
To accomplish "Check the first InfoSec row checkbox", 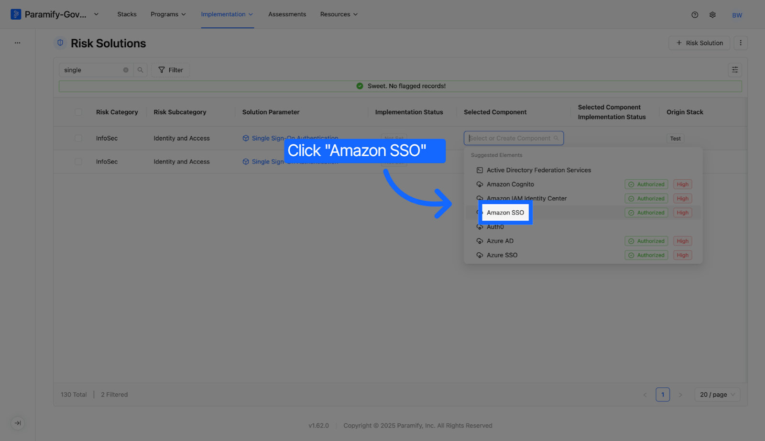I will pos(78,138).
